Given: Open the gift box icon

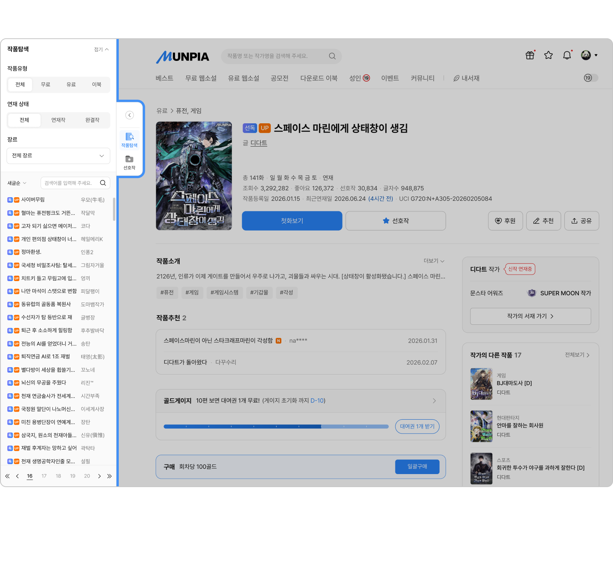Looking at the screenshot, I should [530, 55].
